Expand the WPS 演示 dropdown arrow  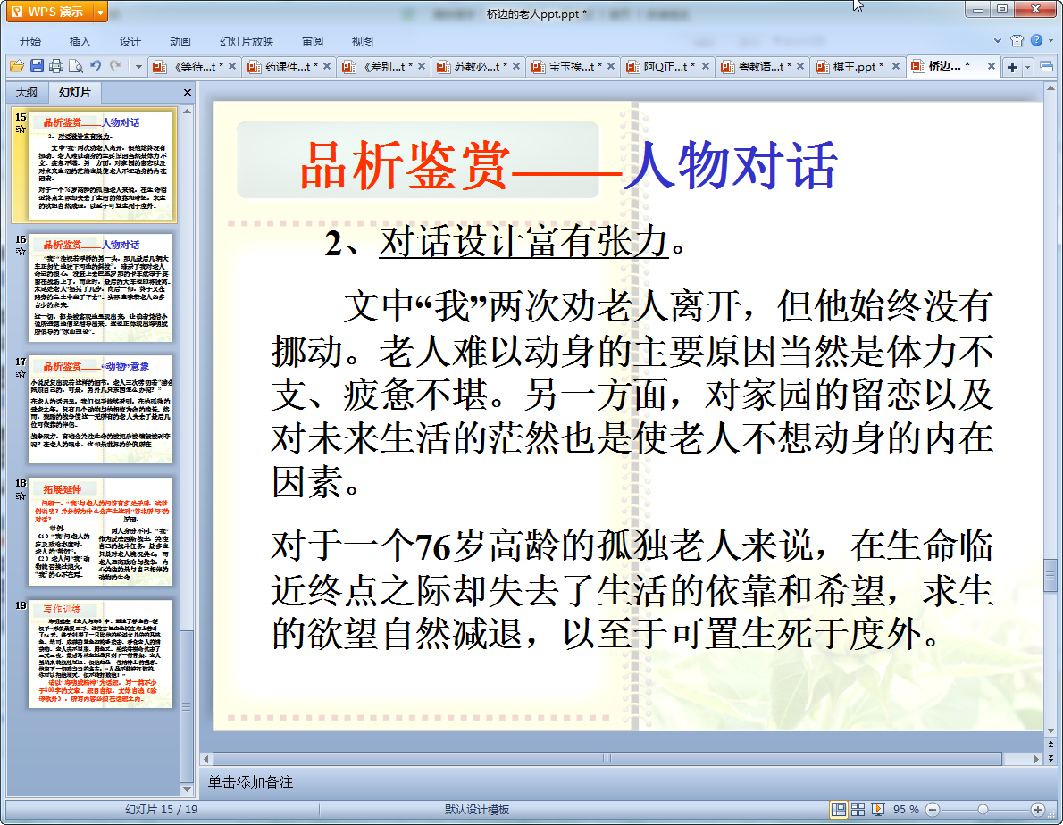point(100,12)
